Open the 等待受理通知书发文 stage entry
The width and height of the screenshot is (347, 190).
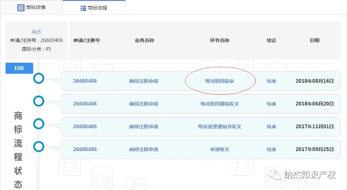[219, 127]
